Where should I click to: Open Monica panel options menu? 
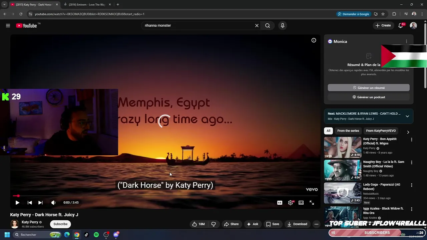coord(406,41)
